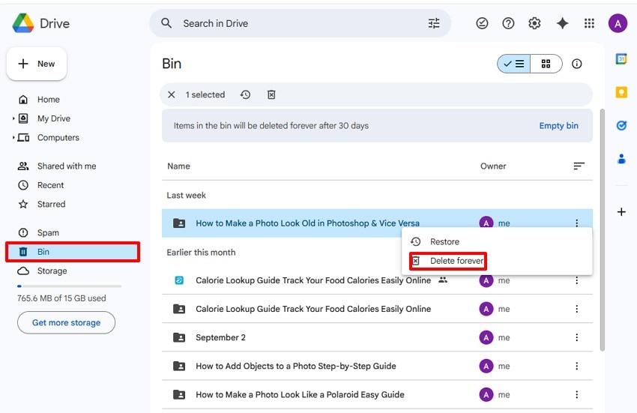Clear the current selection with X
637x413 pixels.
(x=172, y=94)
